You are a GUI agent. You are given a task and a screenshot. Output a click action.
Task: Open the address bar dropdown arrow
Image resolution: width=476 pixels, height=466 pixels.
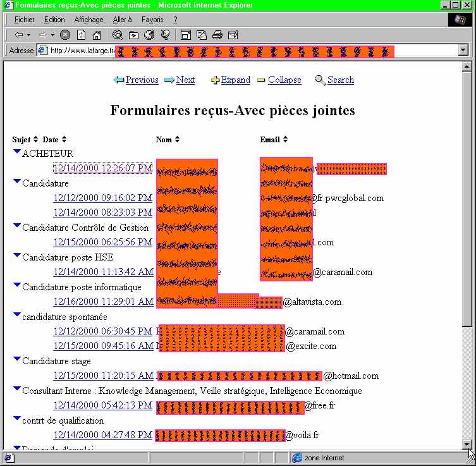coord(463,51)
